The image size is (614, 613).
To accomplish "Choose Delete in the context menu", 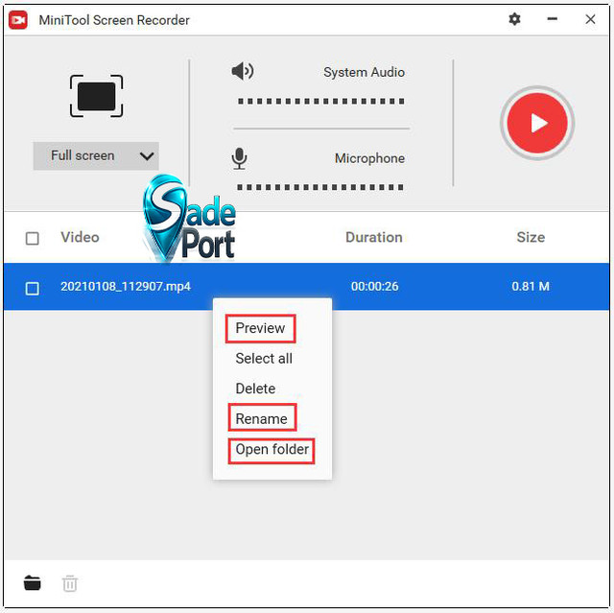I will click(x=255, y=389).
